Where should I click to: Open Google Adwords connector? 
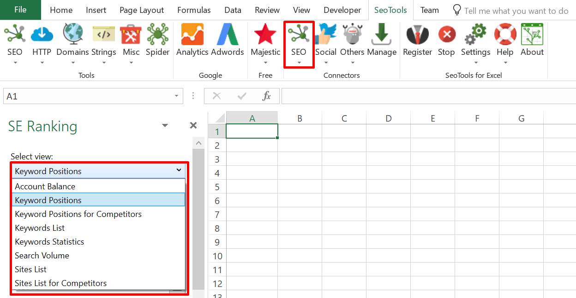click(x=227, y=35)
